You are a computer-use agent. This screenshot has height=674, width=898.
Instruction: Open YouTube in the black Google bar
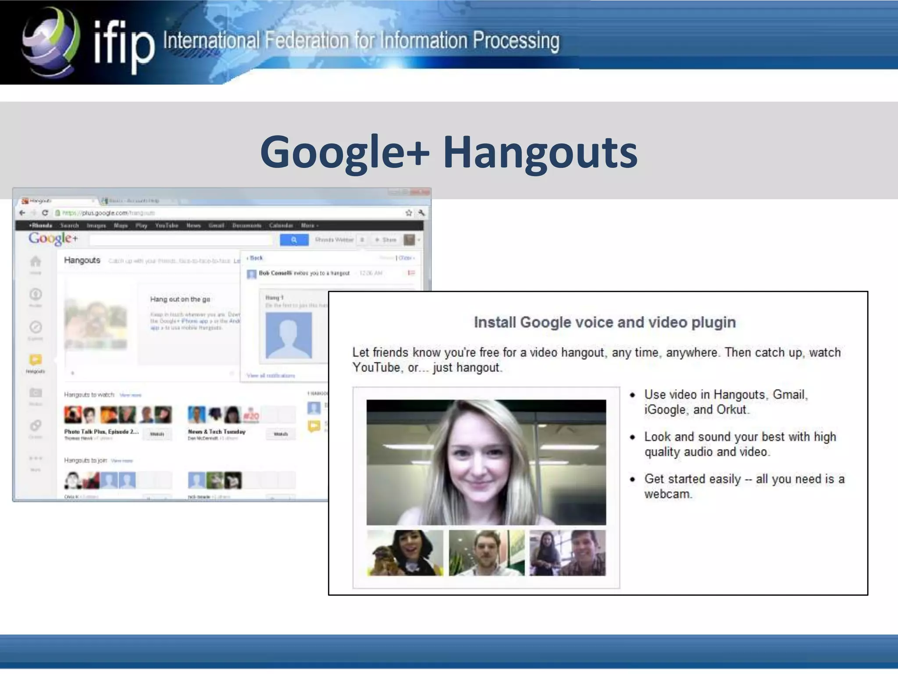pos(167,226)
